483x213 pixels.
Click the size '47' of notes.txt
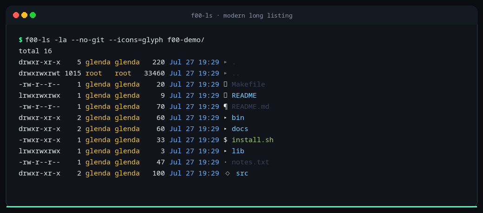[x=161, y=162]
